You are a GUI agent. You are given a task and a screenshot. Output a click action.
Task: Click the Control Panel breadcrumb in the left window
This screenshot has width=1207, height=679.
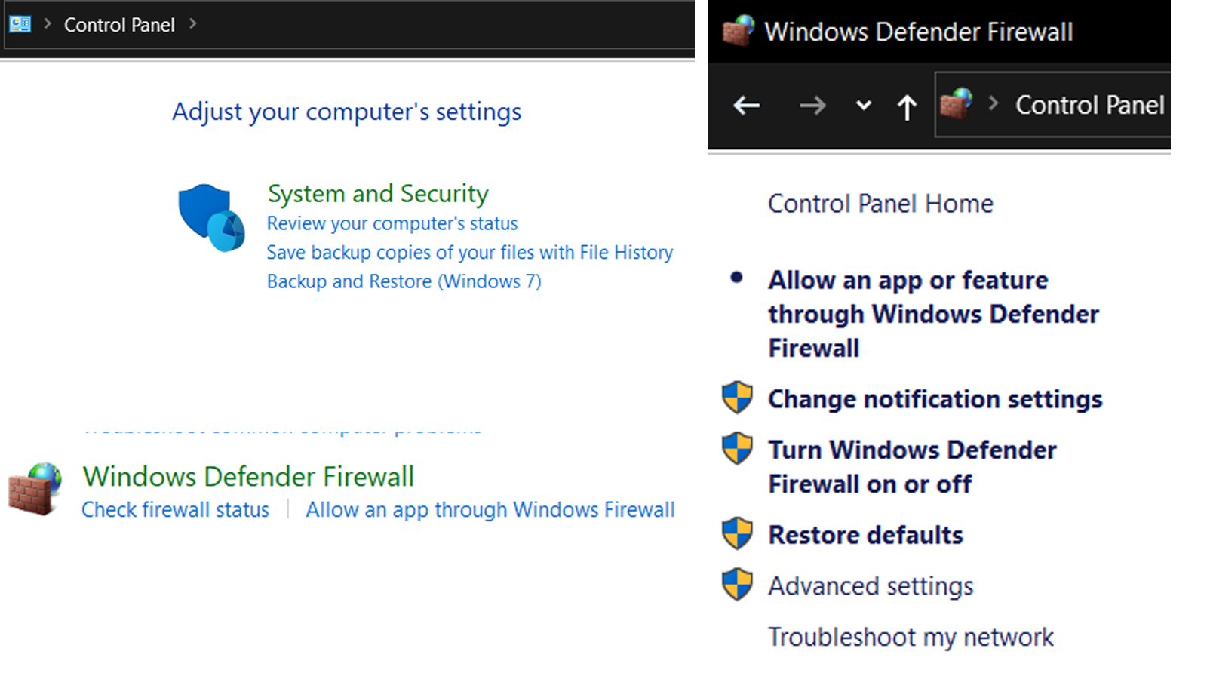tap(119, 25)
